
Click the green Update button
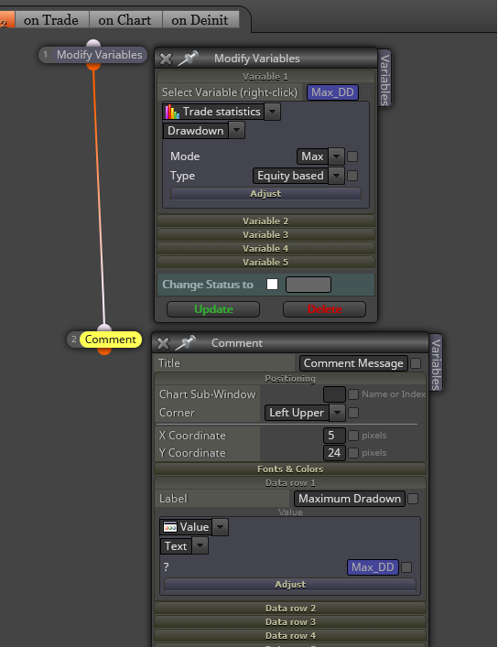[213, 309]
